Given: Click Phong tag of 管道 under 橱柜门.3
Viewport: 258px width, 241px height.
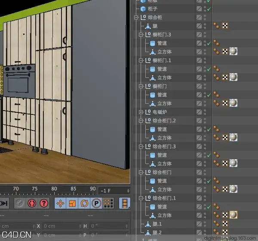Looking at the screenshot, I should pos(216,43).
